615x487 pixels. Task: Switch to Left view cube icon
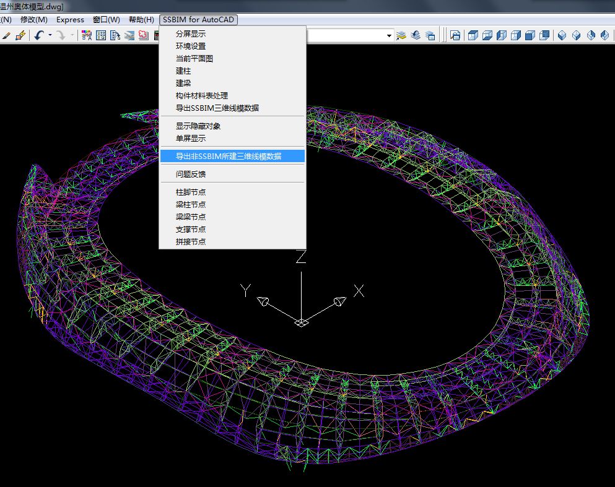[502, 36]
